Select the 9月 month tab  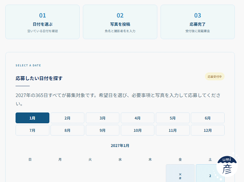102,130
